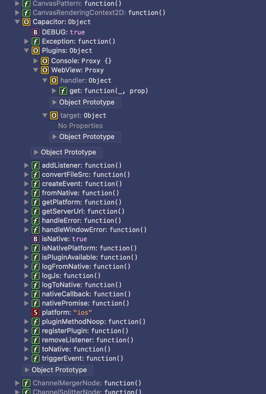Click the createEvent function icon
Screen dimensions: 266x394
pos(35,184)
